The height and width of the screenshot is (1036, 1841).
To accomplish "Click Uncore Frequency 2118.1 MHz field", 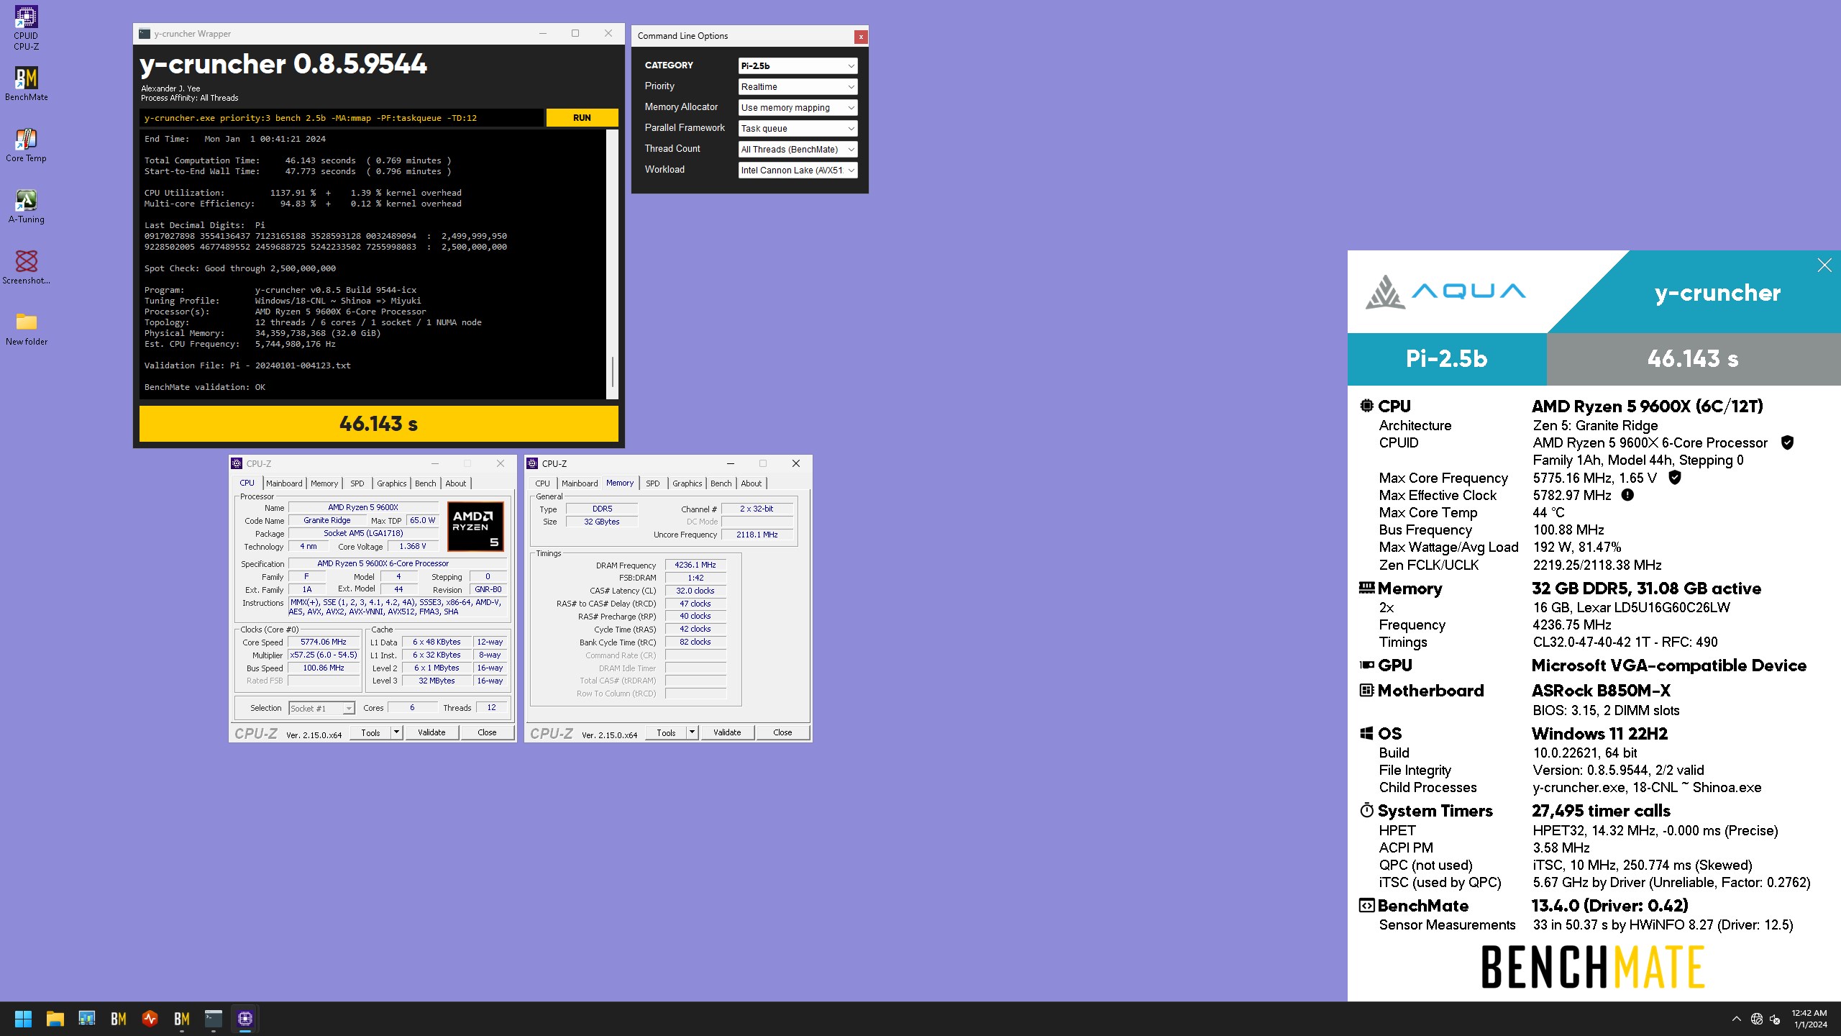I will click(757, 535).
